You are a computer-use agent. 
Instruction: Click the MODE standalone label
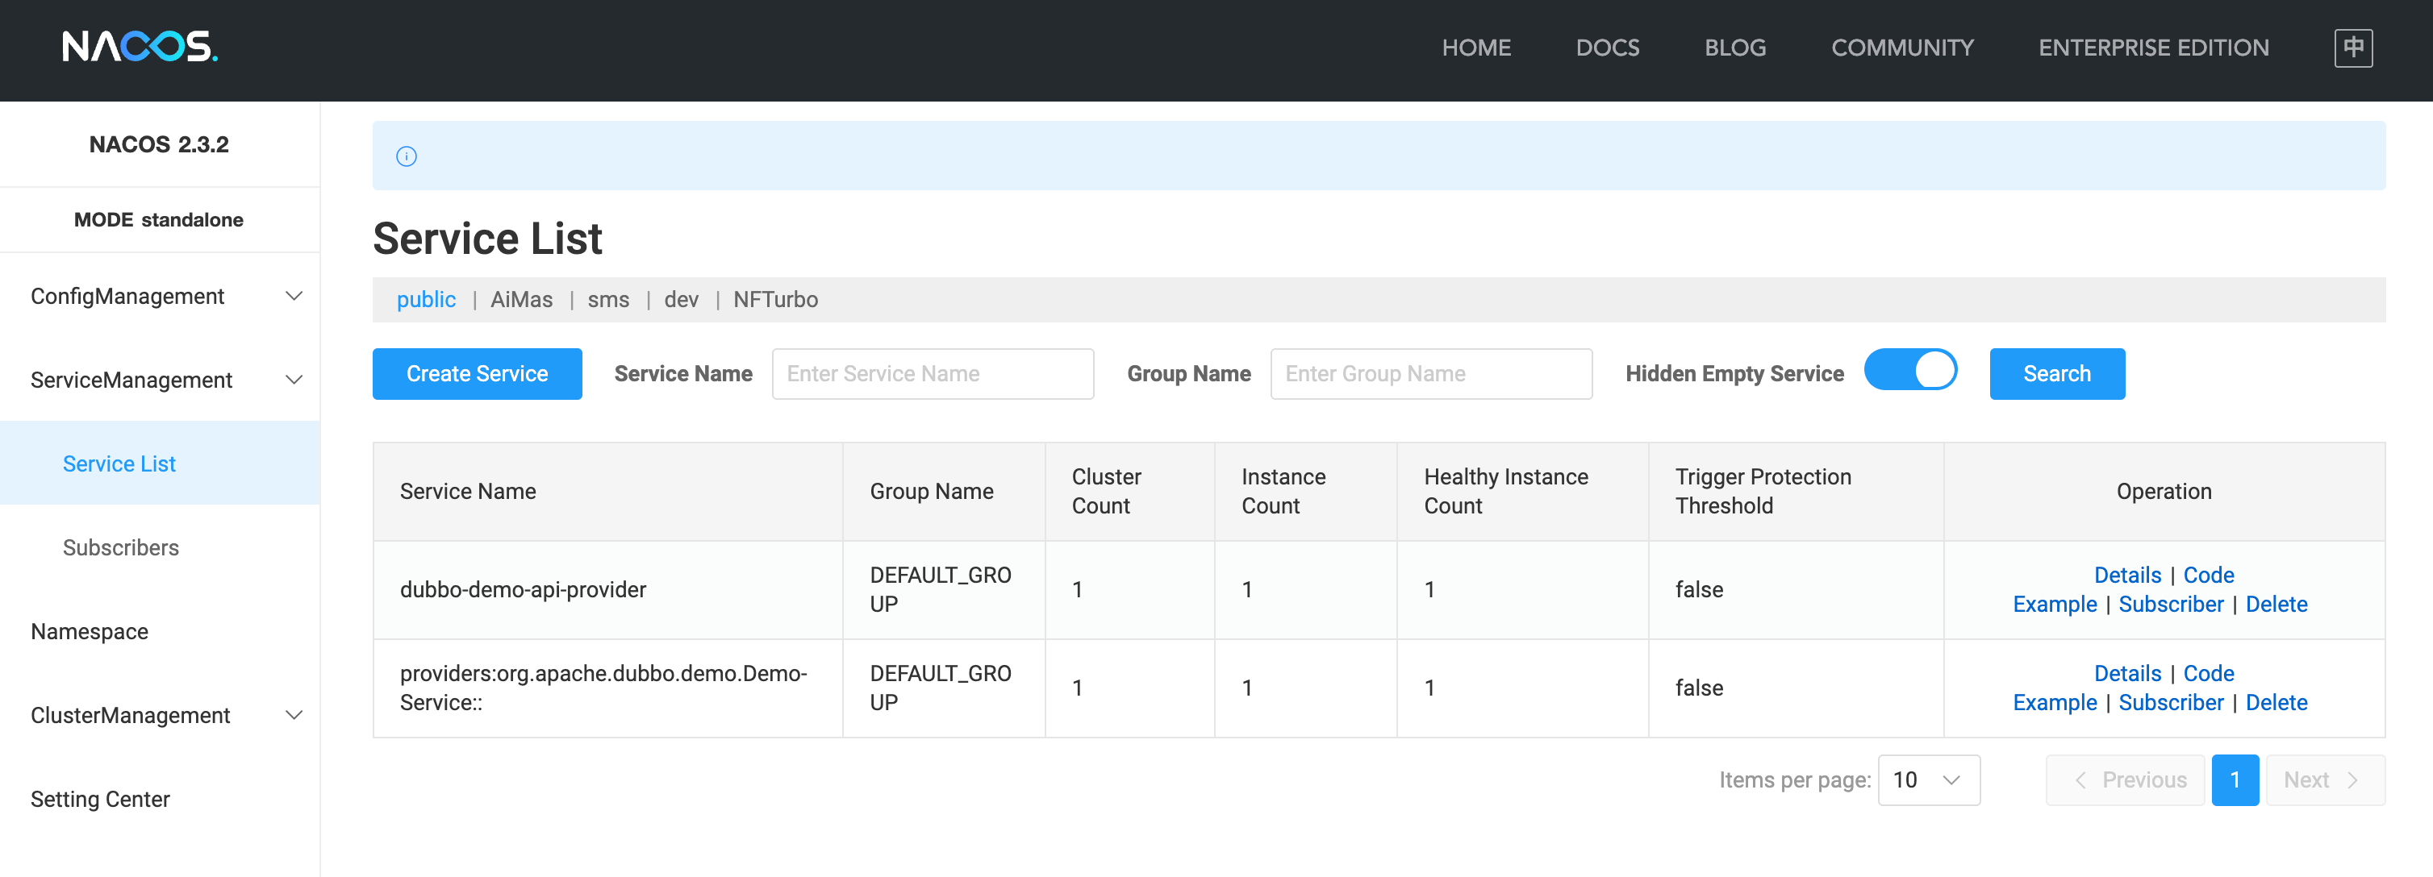tap(159, 220)
